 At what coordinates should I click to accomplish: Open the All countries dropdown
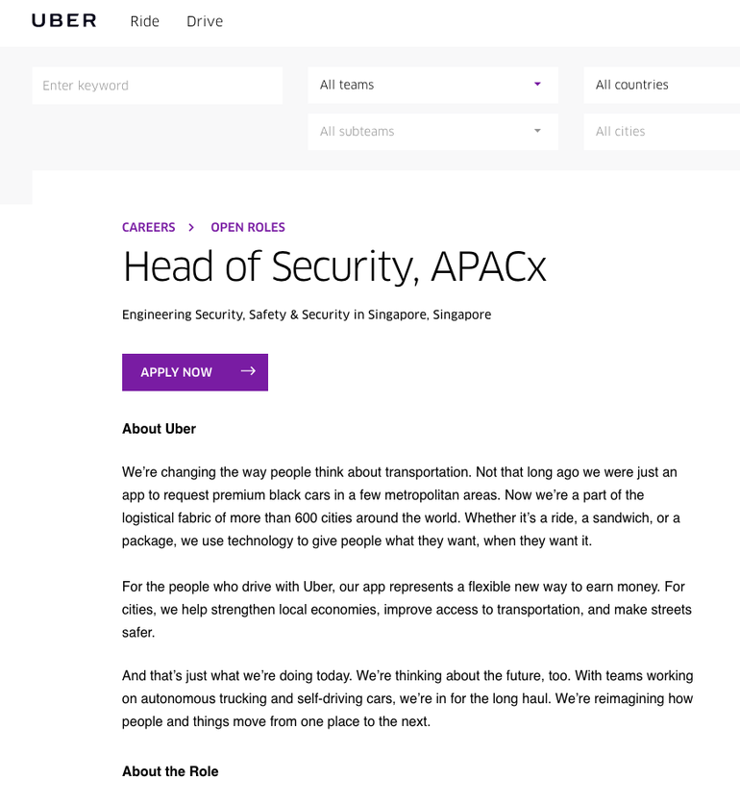[x=662, y=85]
